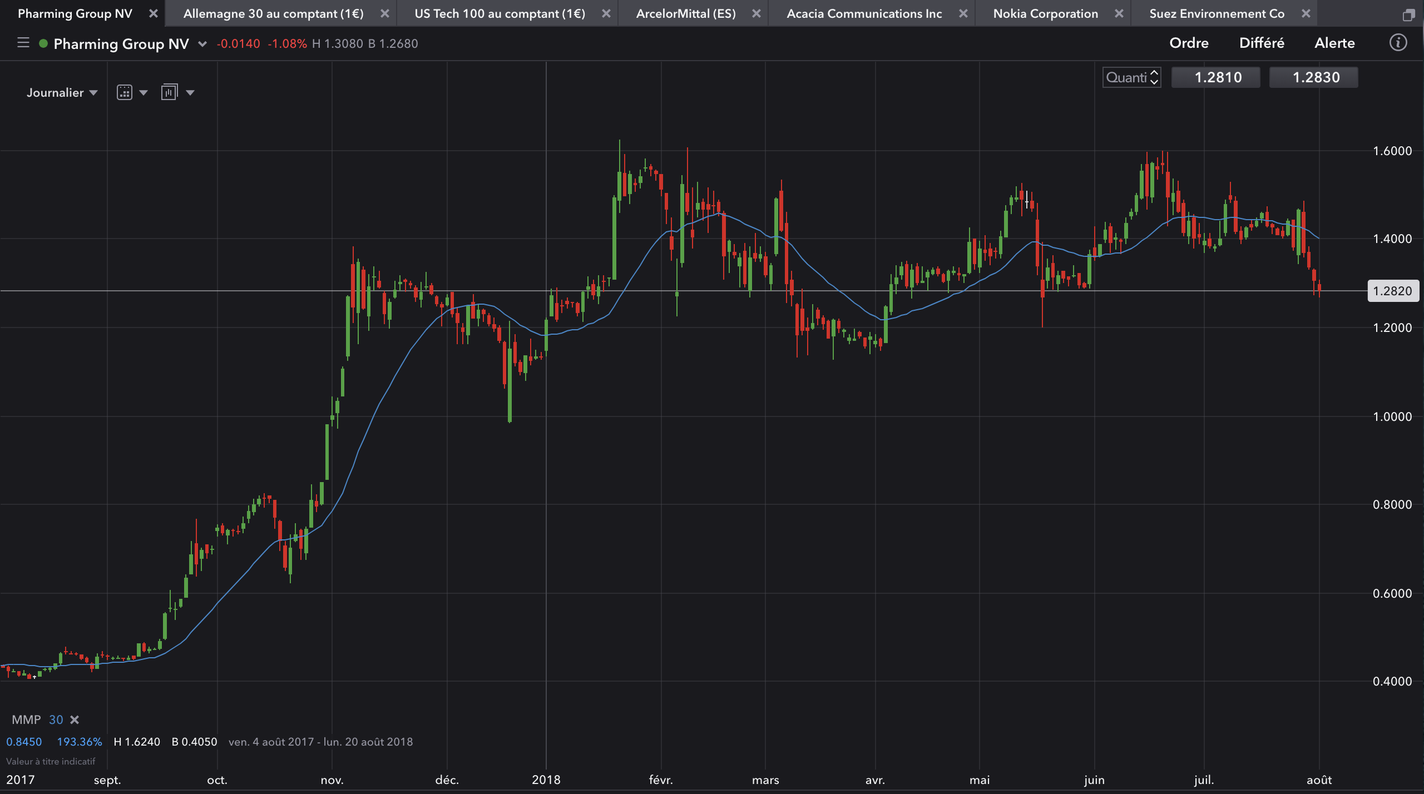Screen dimensions: 1424x794
Task: Expand the arrow beside the indicators icon
Action: point(190,93)
